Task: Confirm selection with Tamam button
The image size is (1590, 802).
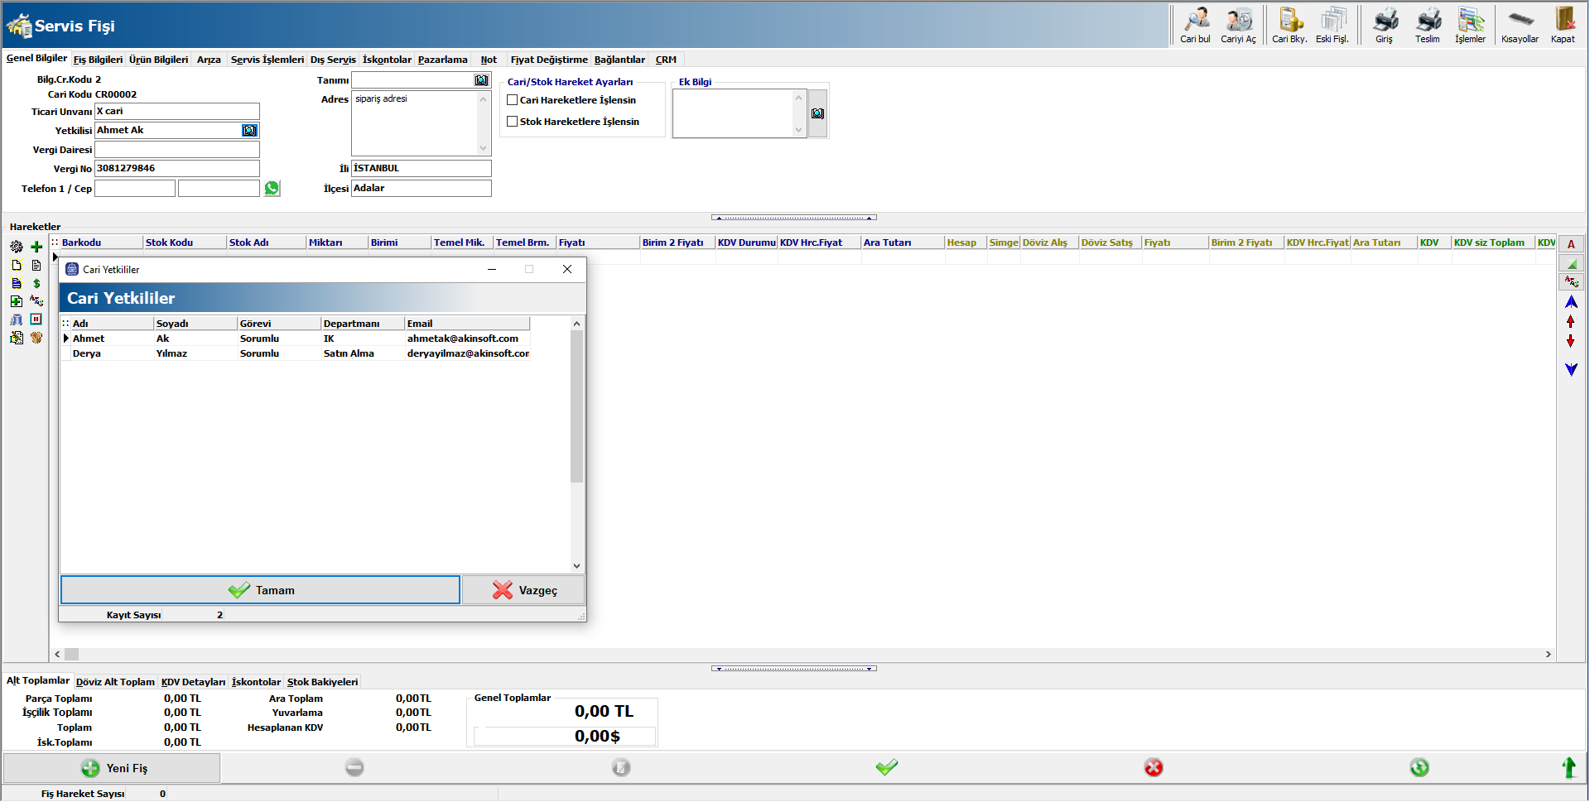Action: point(260,590)
